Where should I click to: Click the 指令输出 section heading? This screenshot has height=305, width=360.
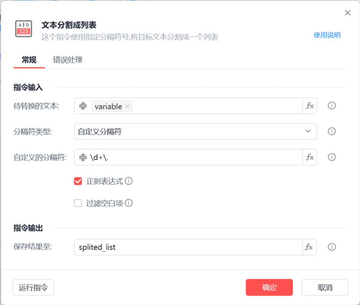pos(28,228)
